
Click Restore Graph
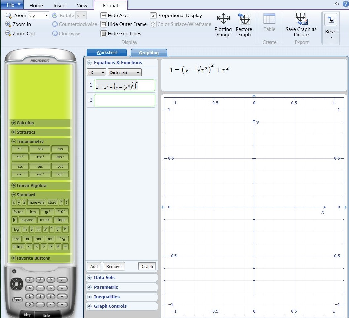[x=244, y=25]
